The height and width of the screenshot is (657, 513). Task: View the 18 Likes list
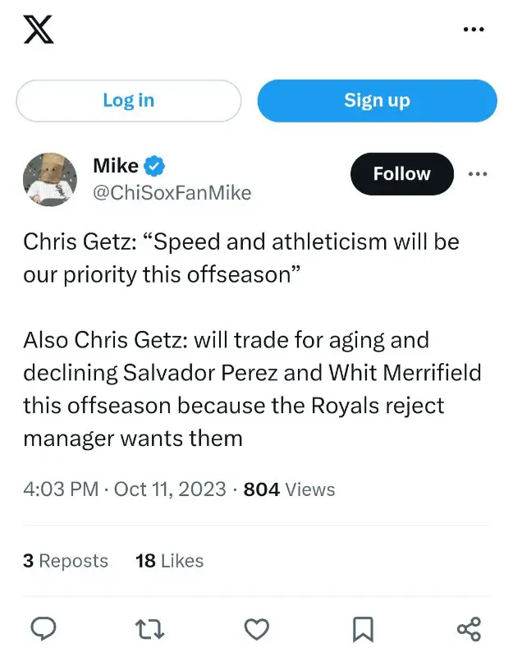(170, 561)
